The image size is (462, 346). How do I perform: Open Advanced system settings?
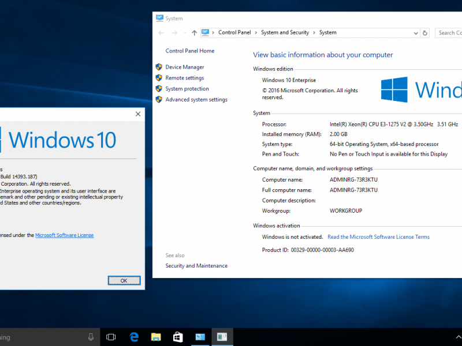click(x=196, y=99)
